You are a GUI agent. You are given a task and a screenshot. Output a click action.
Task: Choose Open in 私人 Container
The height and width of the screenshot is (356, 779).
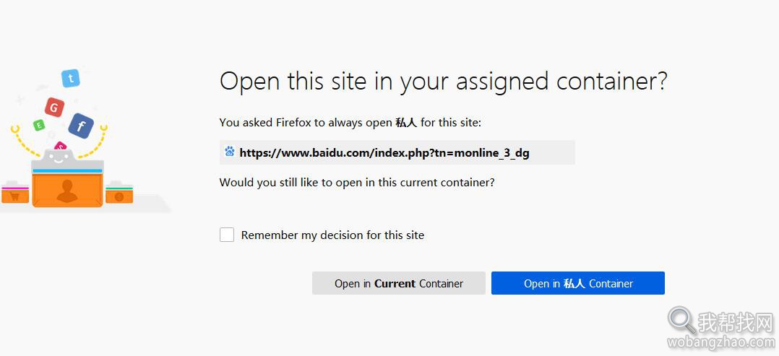[578, 283]
